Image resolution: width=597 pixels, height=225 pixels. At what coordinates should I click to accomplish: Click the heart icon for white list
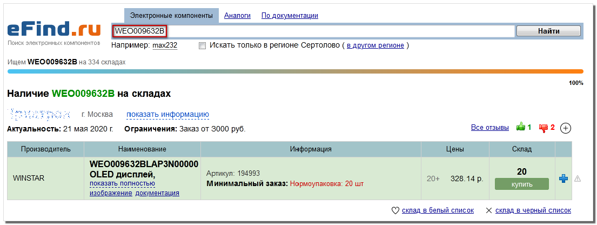394,210
